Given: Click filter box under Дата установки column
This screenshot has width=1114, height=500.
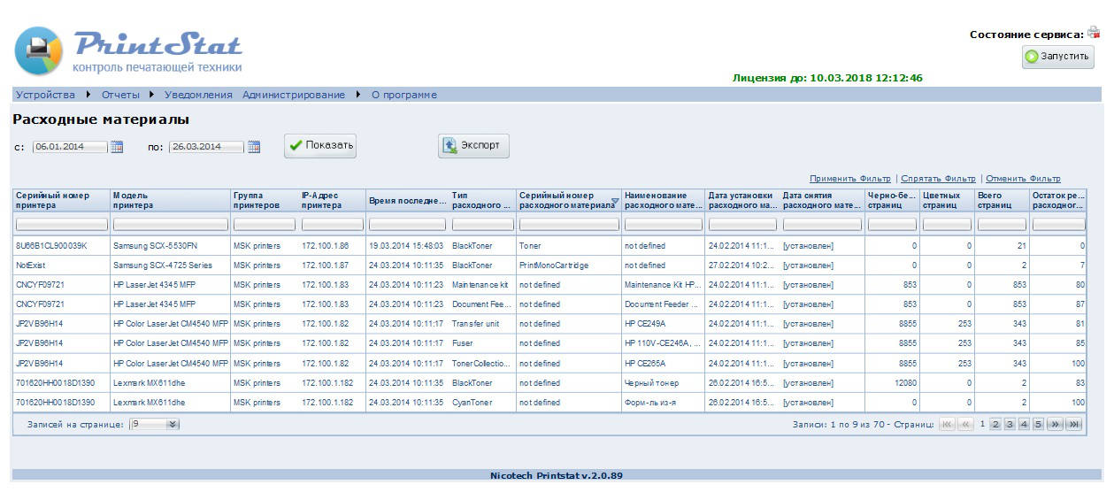Looking at the screenshot, I should tap(741, 225).
